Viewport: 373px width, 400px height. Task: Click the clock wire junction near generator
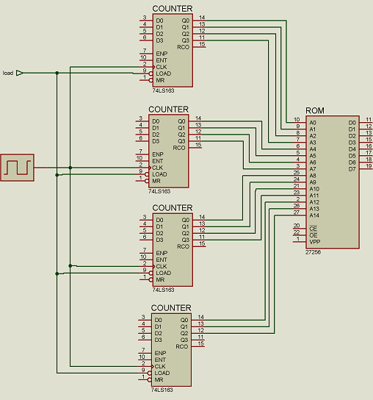(70, 168)
